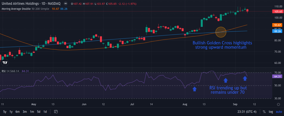The image size is (284, 116).
Task: Open chart settings gear icon
Action: [278, 104]
